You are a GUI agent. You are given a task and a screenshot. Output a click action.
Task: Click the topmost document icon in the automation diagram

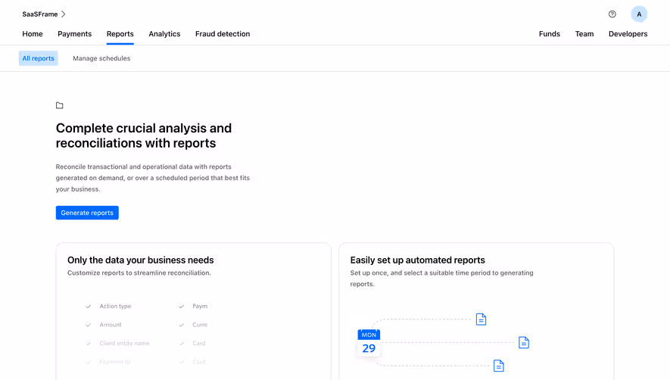click(x=481, y=319)
